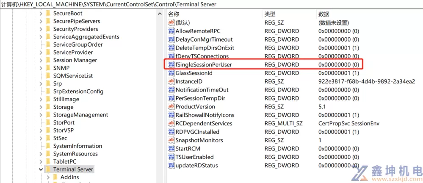Image resolution: width=423 pixels, height=183 pixels.
Task: Click the fSingleSessionPerUser value icon
Action: (x=171, y=64)
